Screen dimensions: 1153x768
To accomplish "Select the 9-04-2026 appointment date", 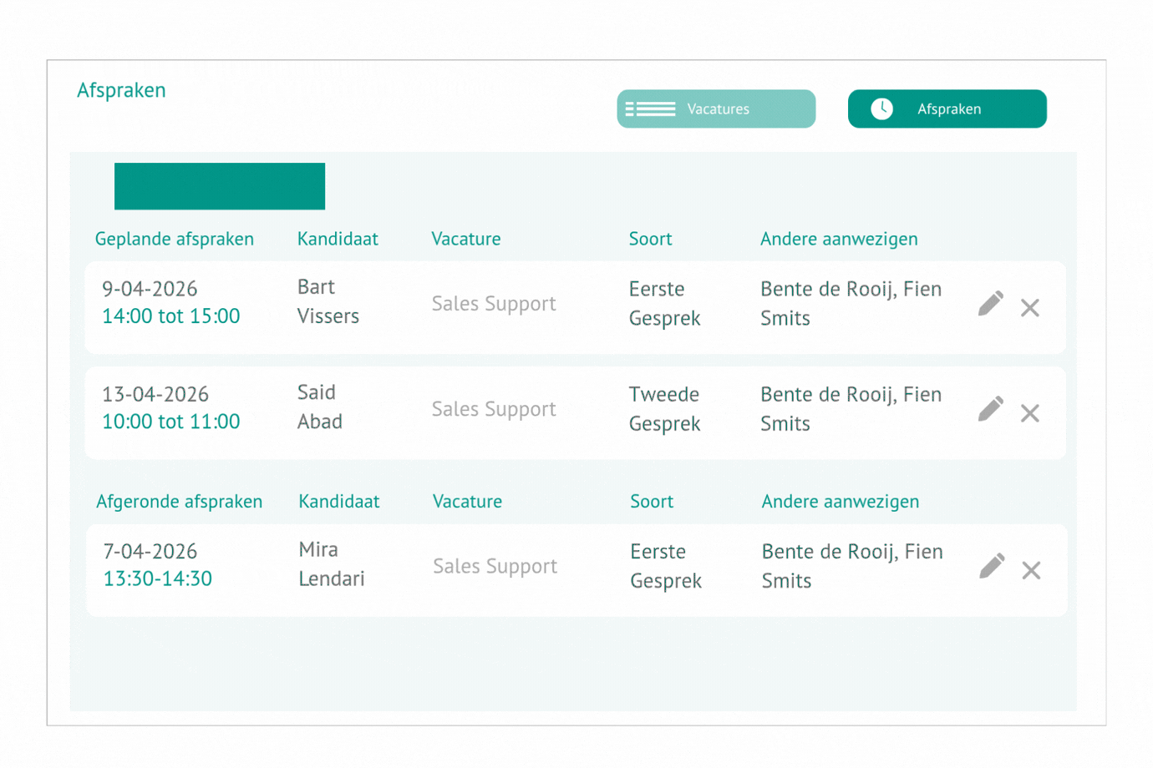I will click(x=150, y=289).
